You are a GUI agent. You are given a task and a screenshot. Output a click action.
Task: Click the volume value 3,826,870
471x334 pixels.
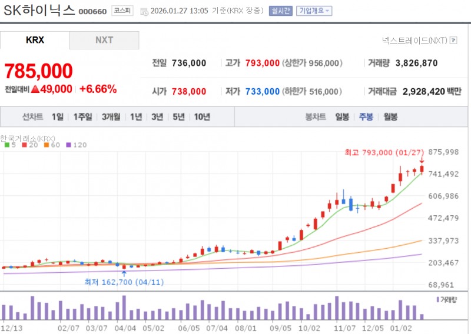[x=416, y=63]
